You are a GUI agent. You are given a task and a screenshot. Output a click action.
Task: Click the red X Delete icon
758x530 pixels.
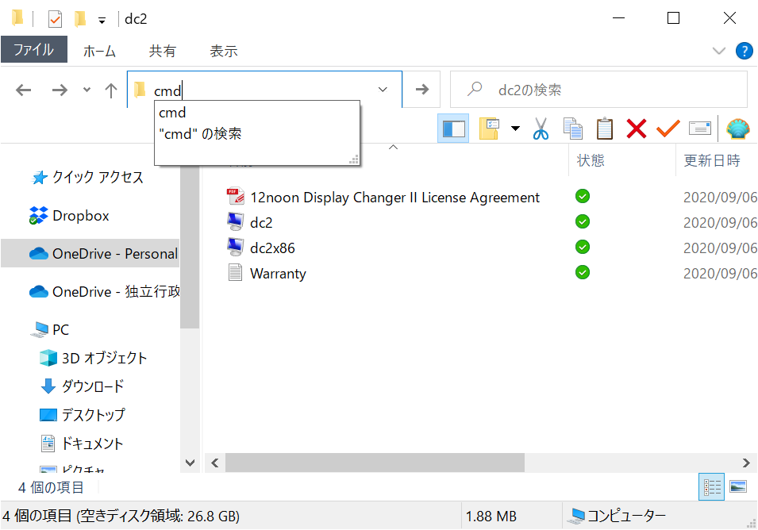click(x=637, y=129)
